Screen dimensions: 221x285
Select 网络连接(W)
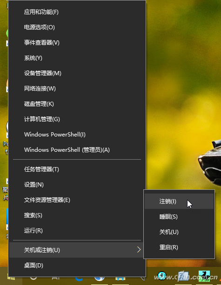pyautogui.click(x=77, y=89)
